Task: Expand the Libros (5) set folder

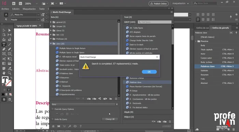Action: coord(51,30)
